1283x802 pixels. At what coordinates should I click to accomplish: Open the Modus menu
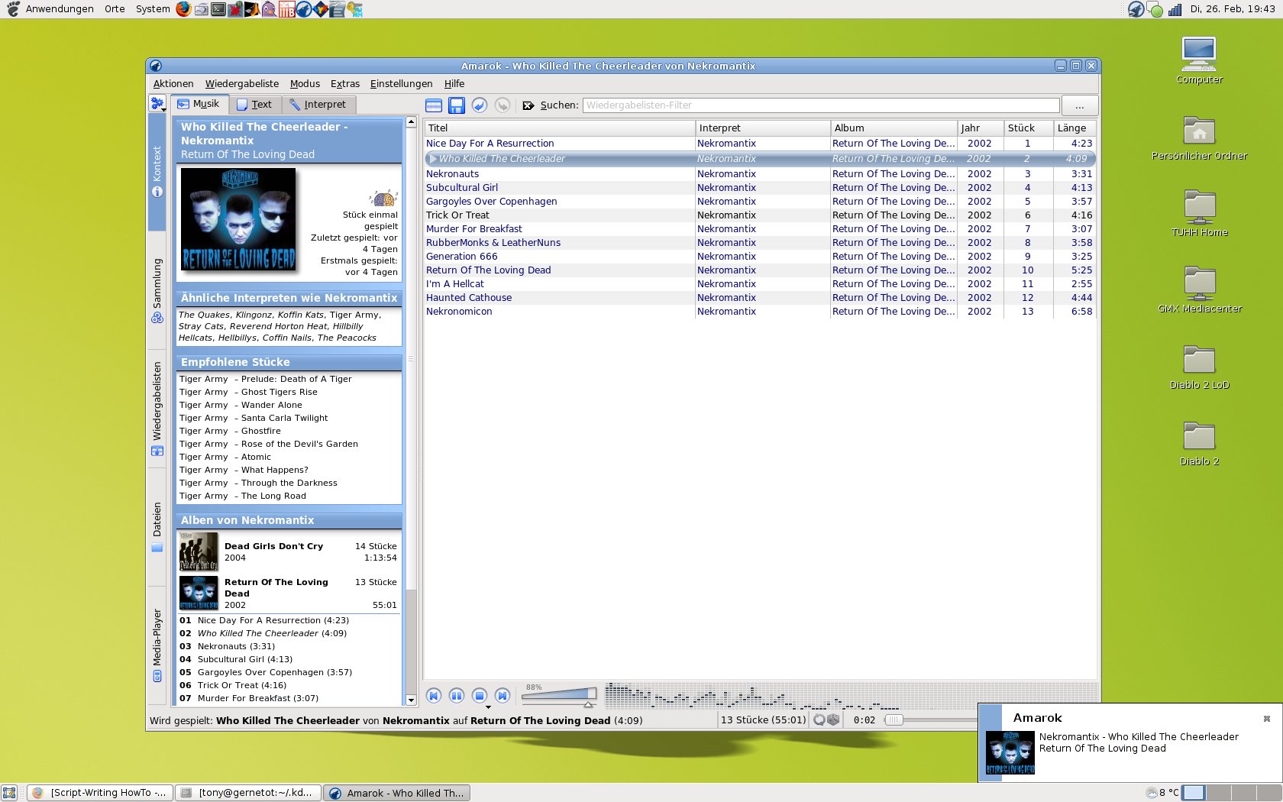click(x=305, y=84)
